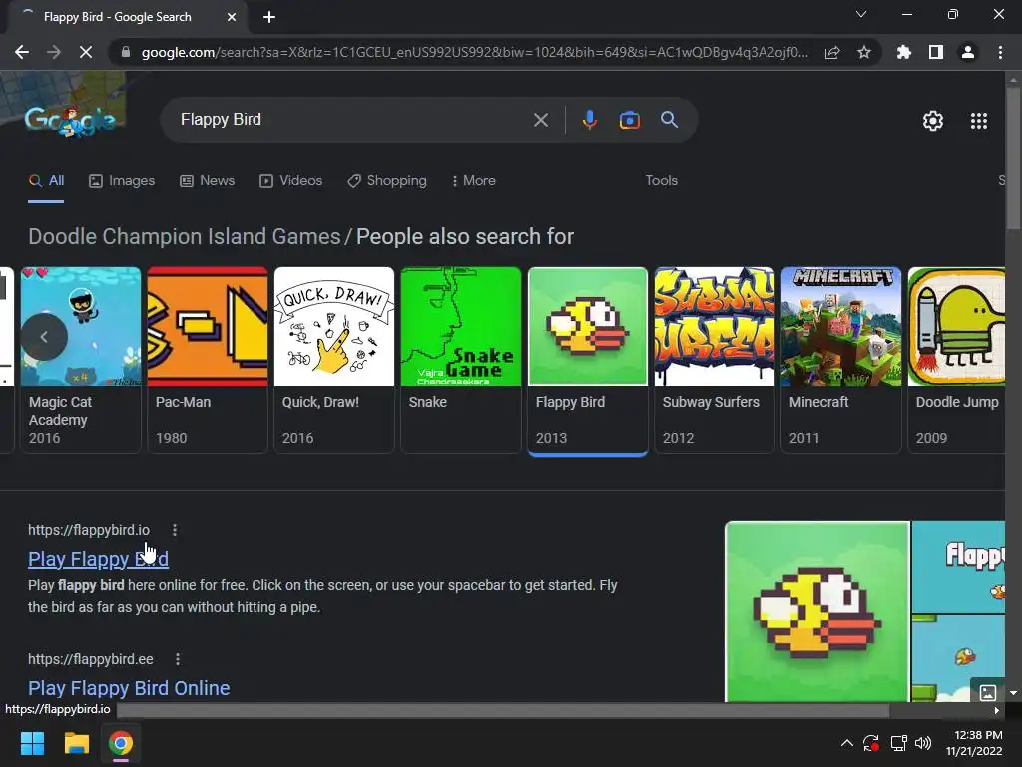Open File Explorer from taskbar
The width and height of the screenshot is (1022, 767).
(x=76, y=743)
